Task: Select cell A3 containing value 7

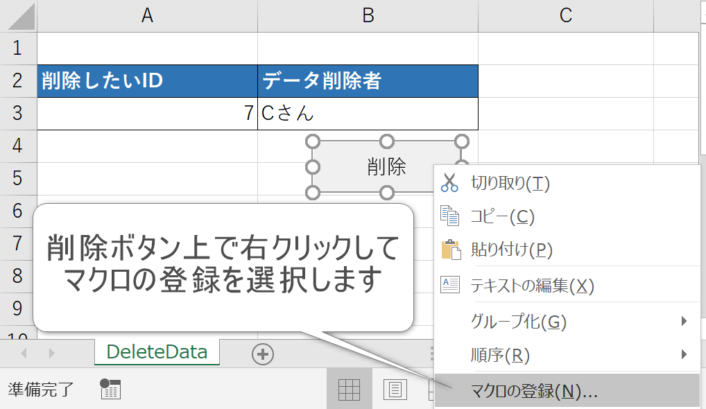Action: click(x=147, y=114)
